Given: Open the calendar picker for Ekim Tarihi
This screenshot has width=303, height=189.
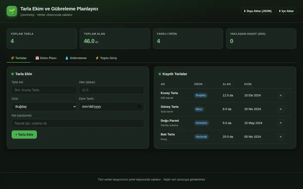Looking at the screenshot, I should 139,107.
